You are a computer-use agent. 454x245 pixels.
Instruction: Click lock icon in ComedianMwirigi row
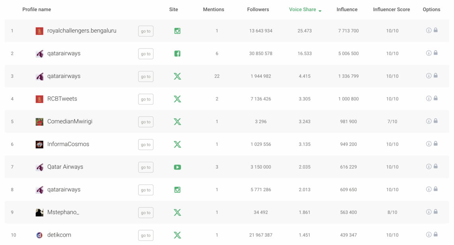pos(435,121)
